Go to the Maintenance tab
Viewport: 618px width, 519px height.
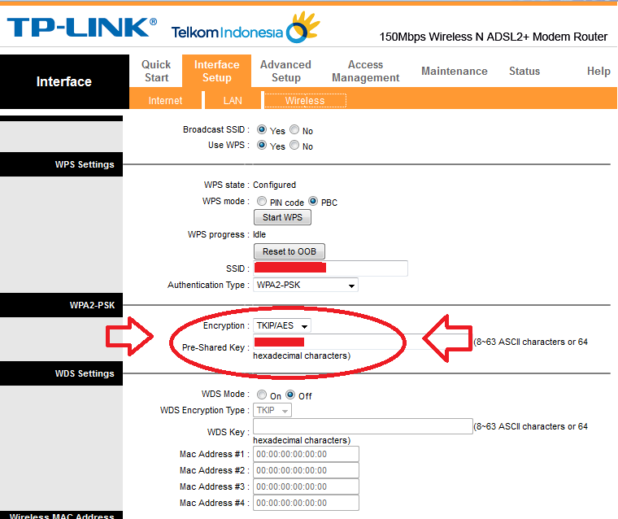454,71
